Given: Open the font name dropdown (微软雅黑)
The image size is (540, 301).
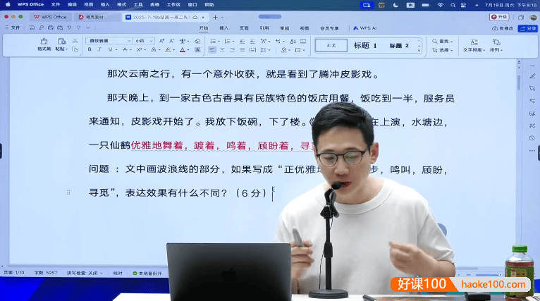Looking at the screenshot, I should click(129, 41).
